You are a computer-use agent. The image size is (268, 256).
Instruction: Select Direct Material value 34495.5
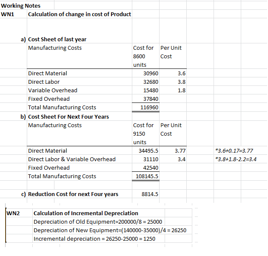point(148,151)
